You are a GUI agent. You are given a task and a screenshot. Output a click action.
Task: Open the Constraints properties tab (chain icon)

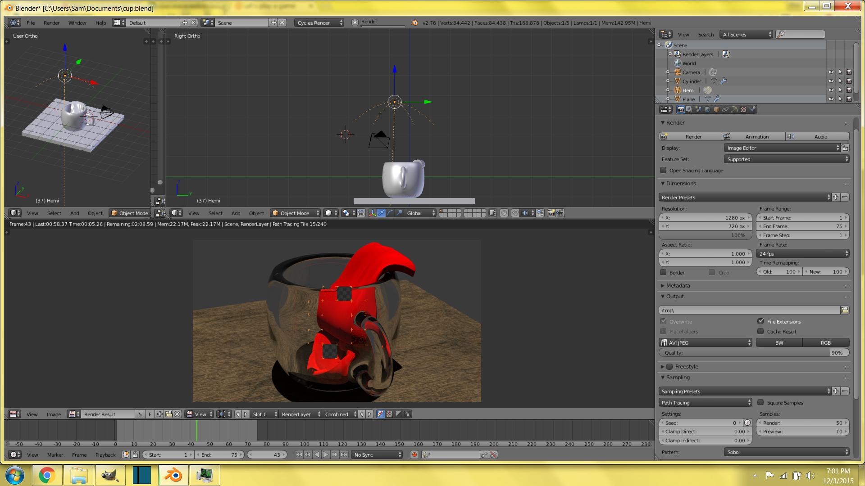pos(725,109)
